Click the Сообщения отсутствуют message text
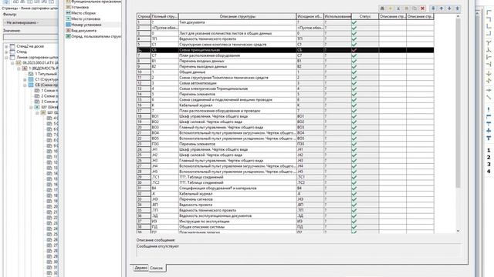494x277 pixels. [157, 246]
